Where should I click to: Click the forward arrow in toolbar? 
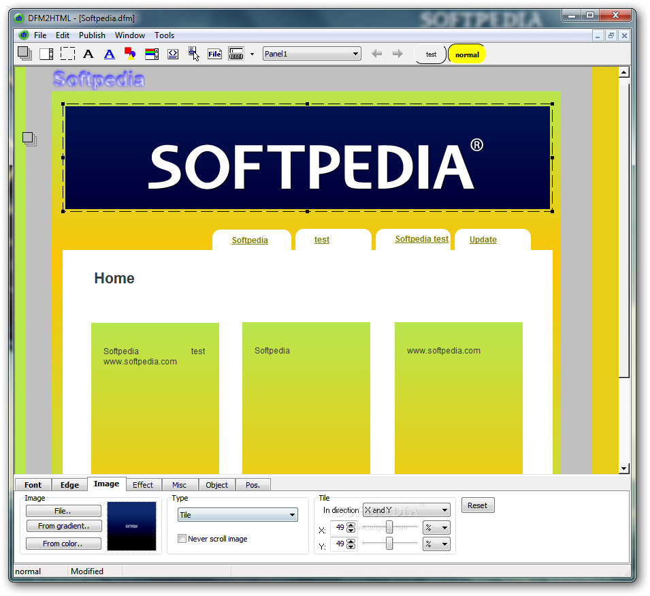pos(397,54)
